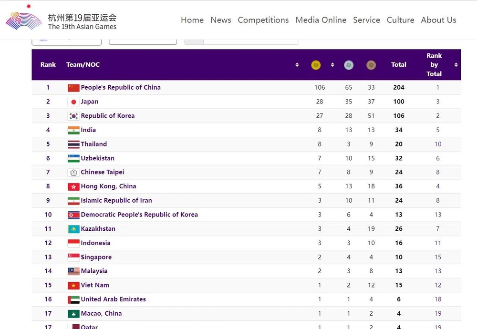
Task: Sort table by Team/NOC sort arrows
Action: pos(297,65)
